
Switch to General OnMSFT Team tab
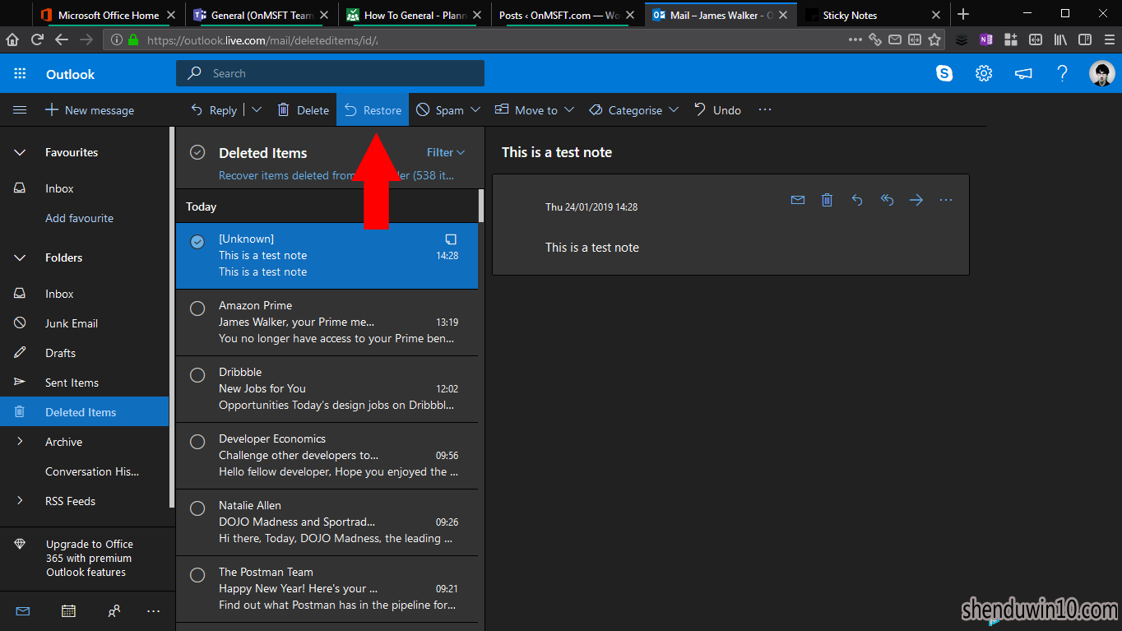(x=262, y=15)
